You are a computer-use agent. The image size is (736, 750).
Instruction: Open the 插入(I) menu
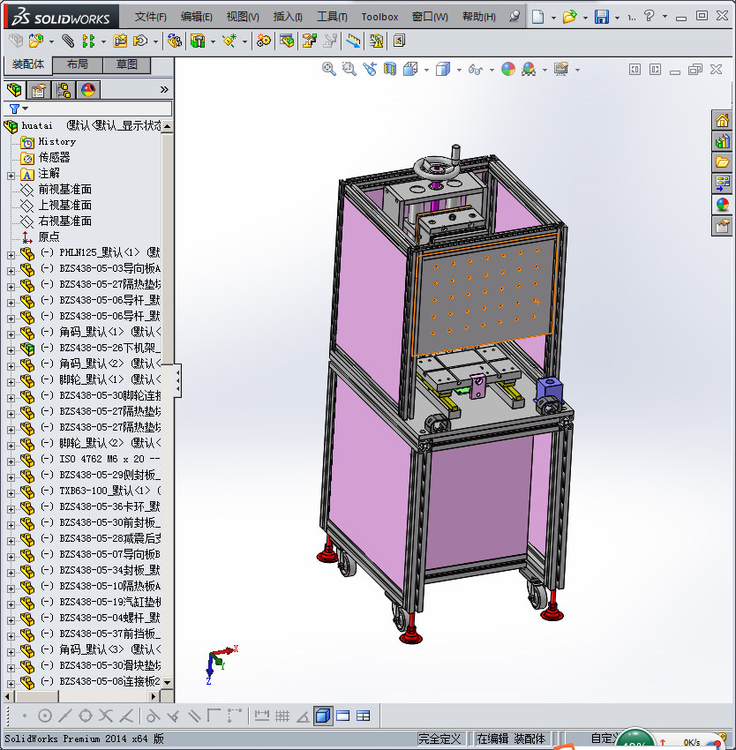point(288,17)
